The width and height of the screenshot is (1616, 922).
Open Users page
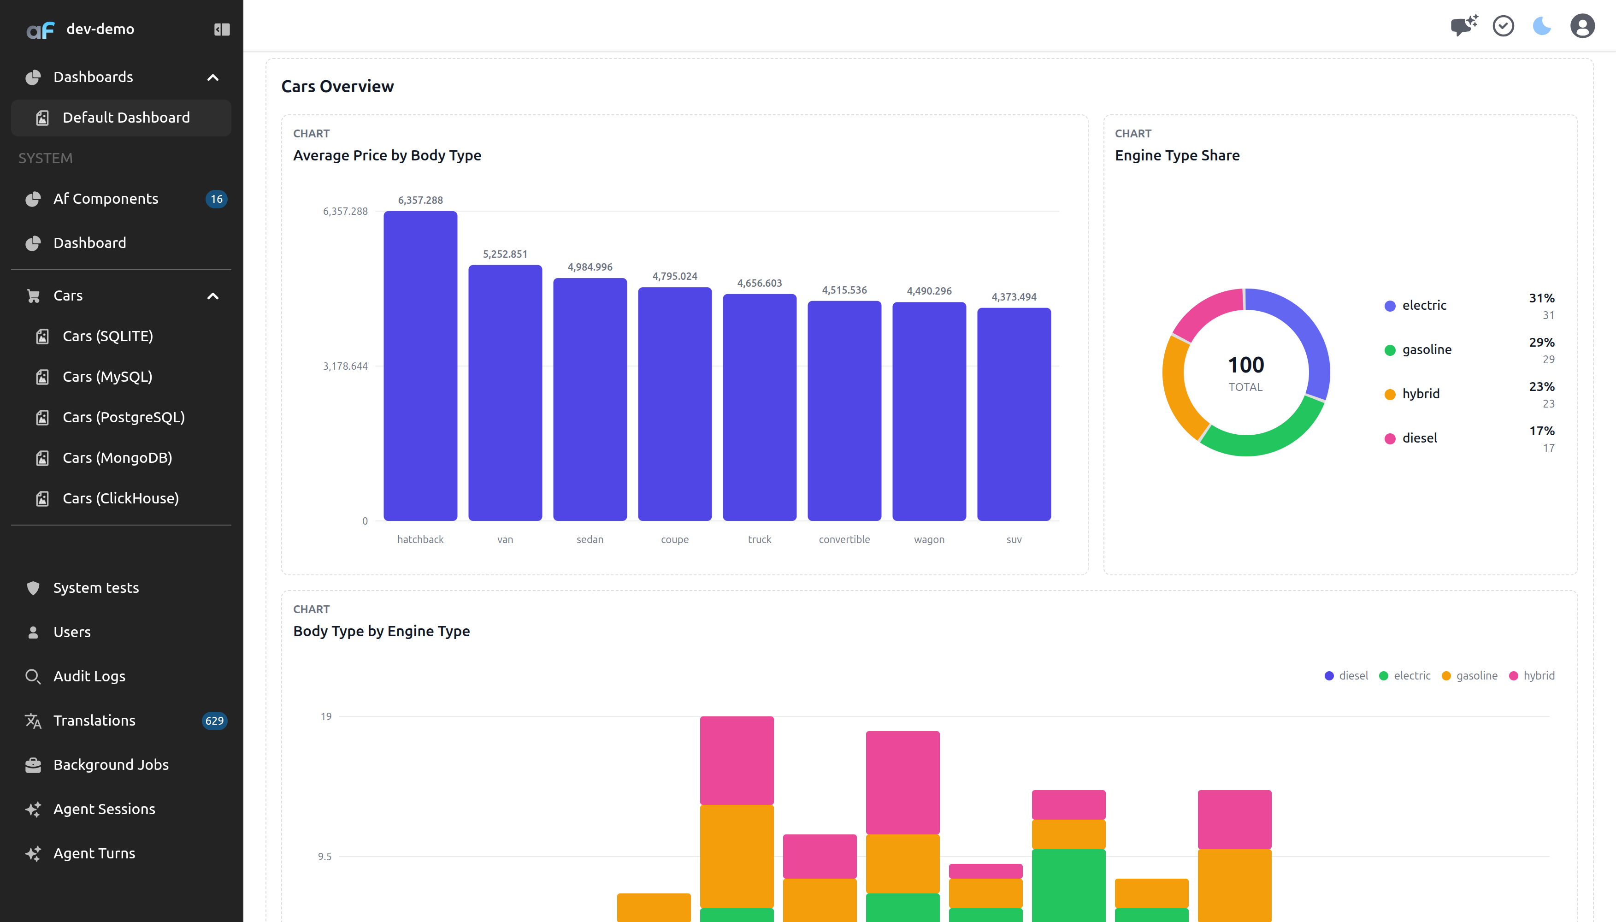[121, 632]
